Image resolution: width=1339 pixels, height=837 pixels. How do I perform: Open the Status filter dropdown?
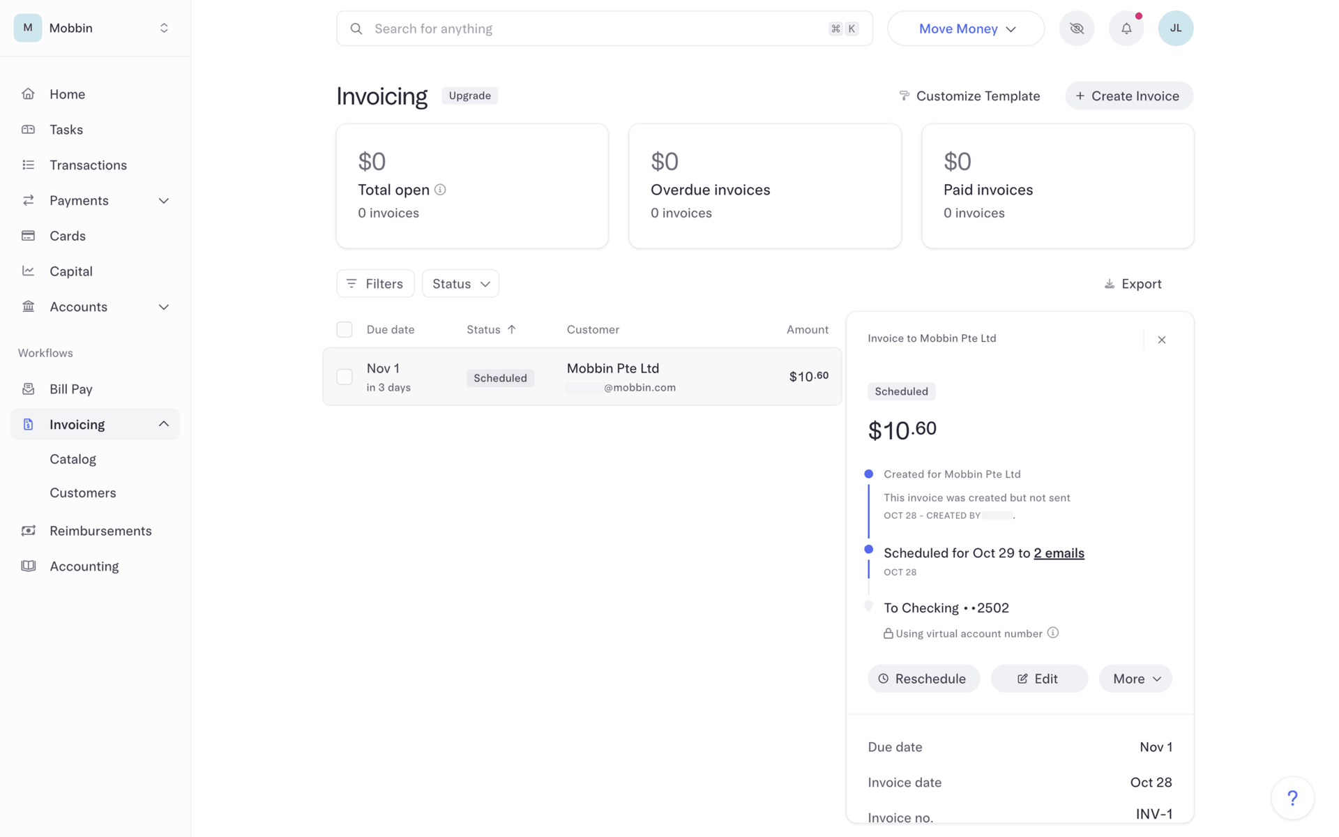coord(460,283)
